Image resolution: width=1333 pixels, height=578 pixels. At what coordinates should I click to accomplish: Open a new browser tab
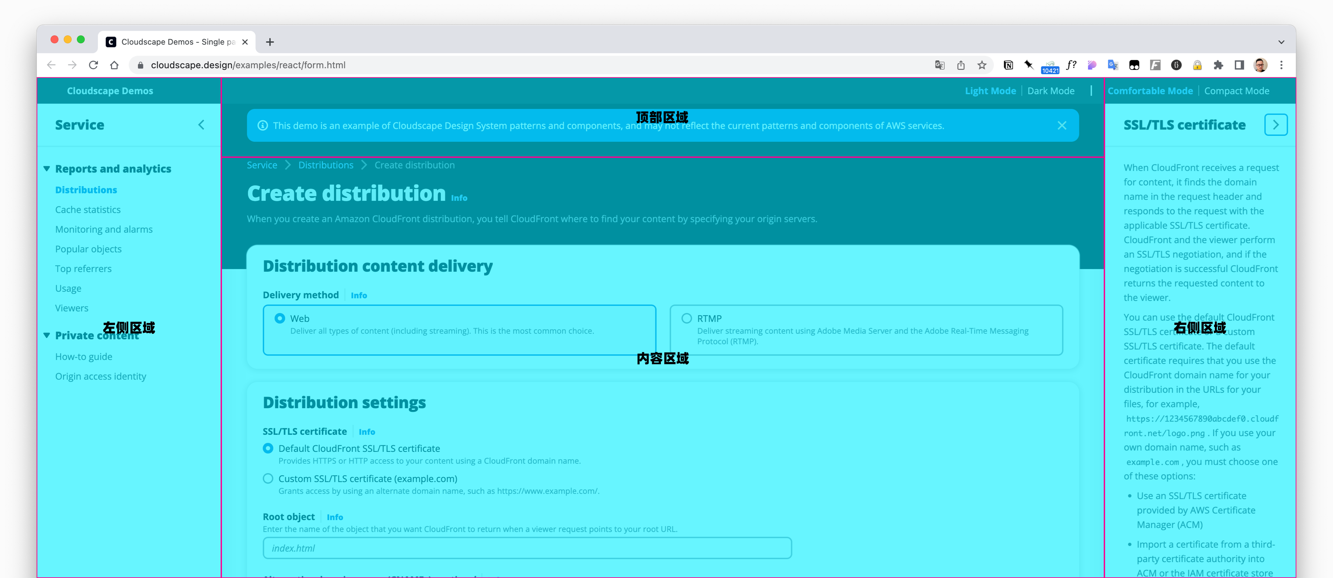coord(270,42)
